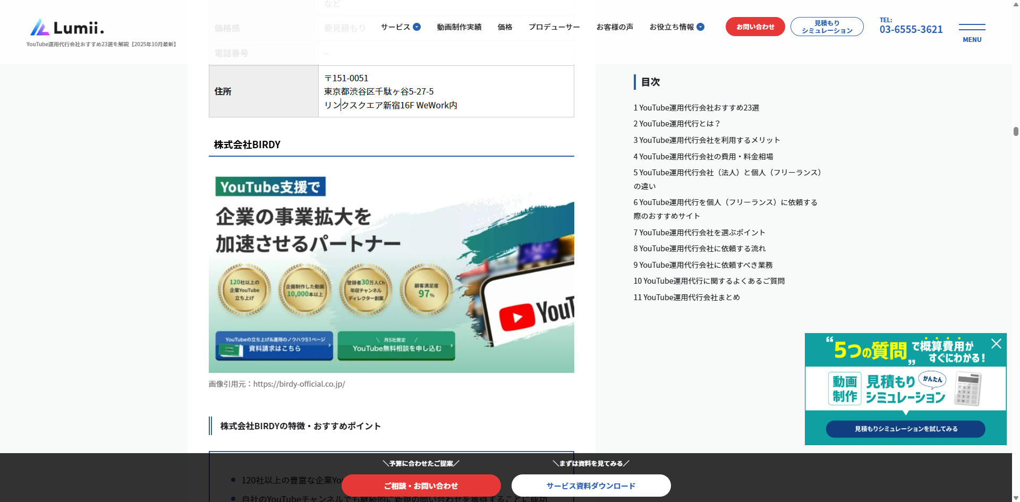Open the birdy-official.co.jp source link
This screenshot has width=1020, height=502.
click(x=299, y=384)
